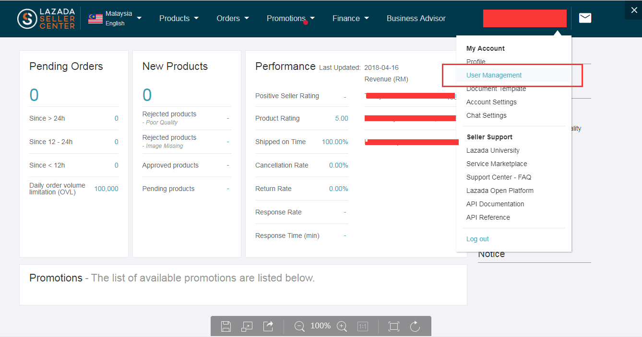Choose Account Settings in the menu
The image size is (642, 337).
[x=491, y=102]
